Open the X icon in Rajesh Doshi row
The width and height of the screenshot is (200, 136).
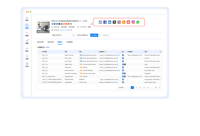[125, 64]
